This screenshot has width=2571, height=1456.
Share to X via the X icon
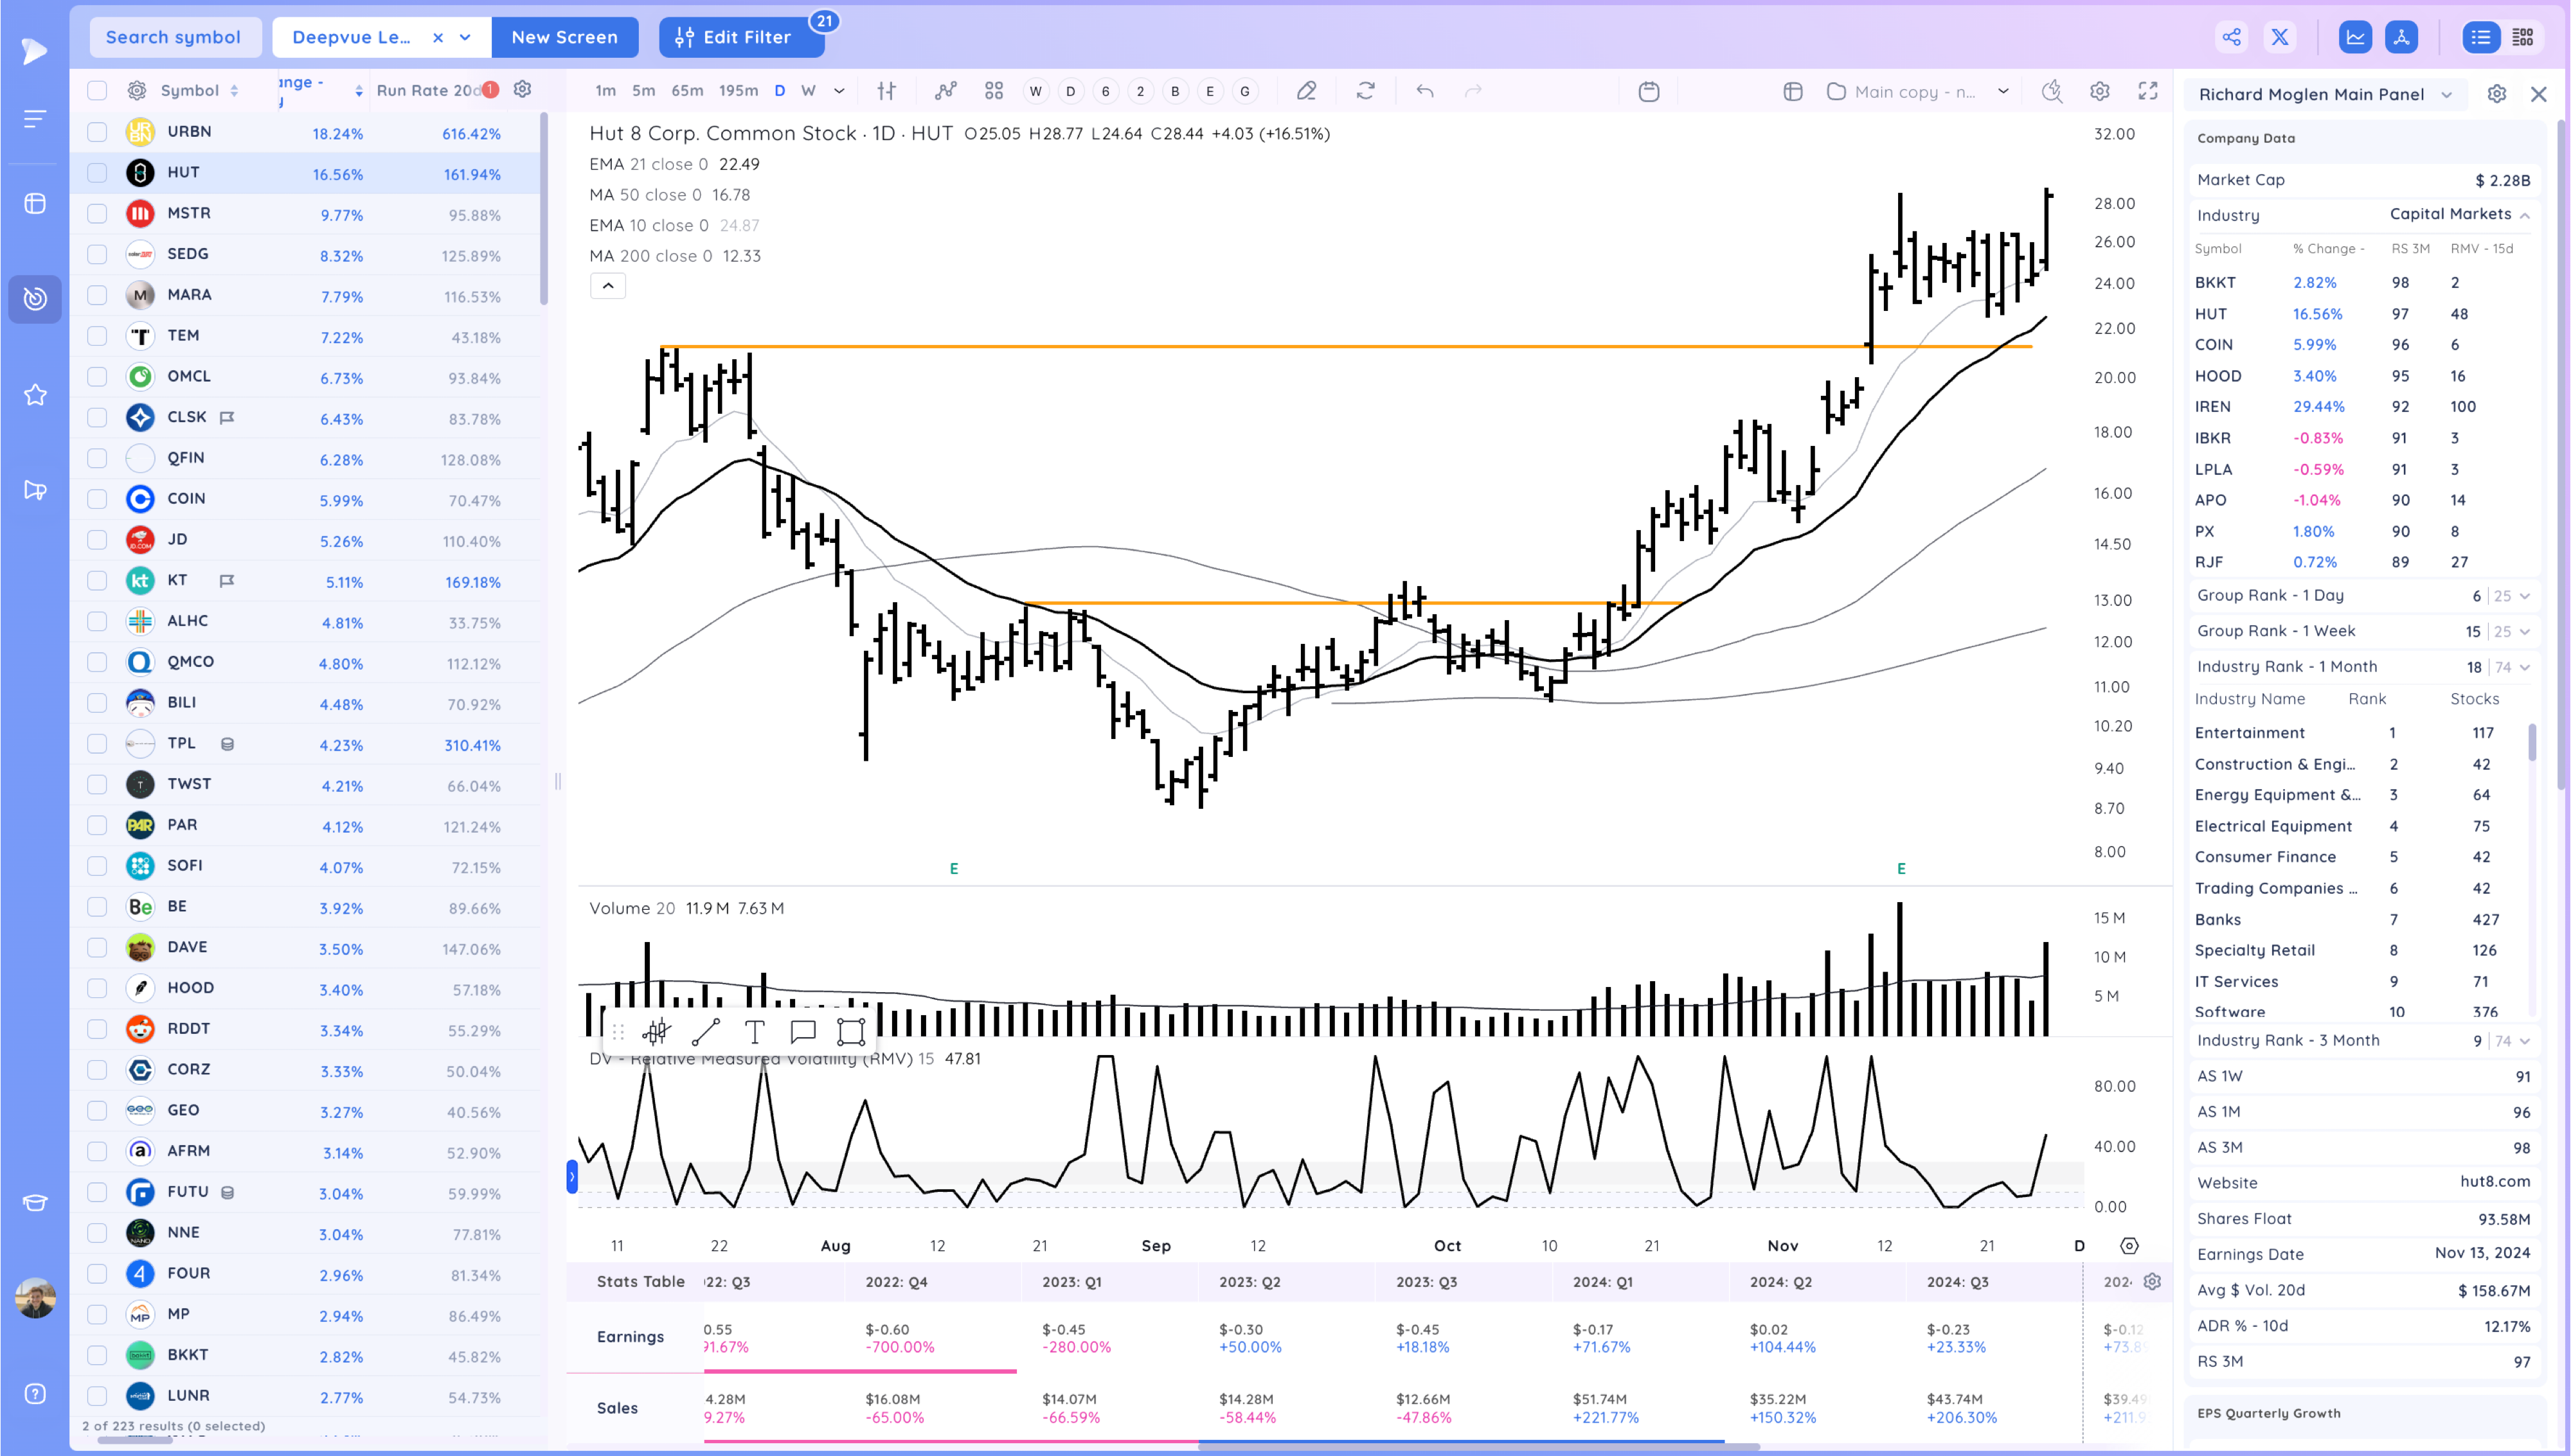click(2279, 37)
